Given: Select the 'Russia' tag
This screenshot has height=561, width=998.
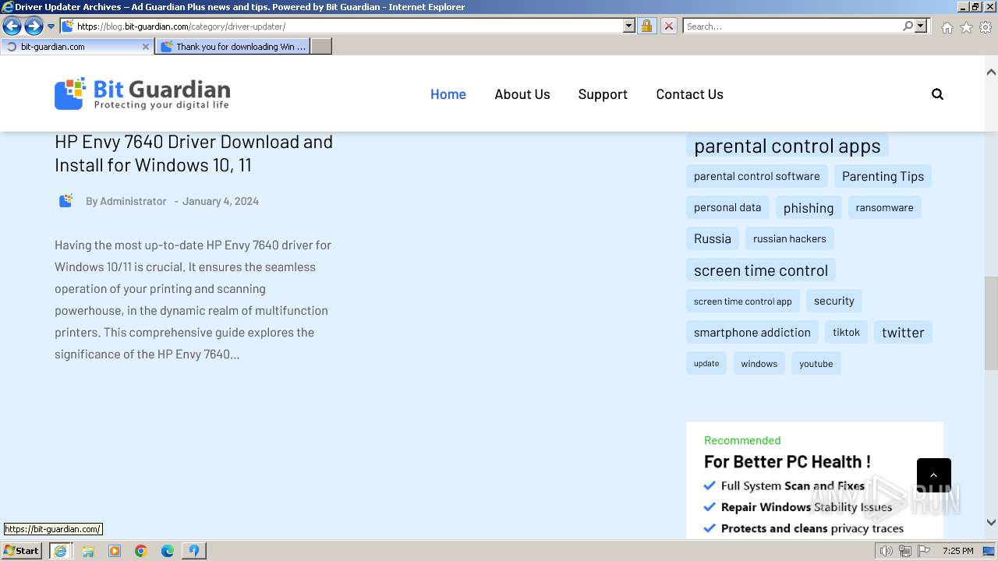Looking at the screenshot, I should pos(713,238).
